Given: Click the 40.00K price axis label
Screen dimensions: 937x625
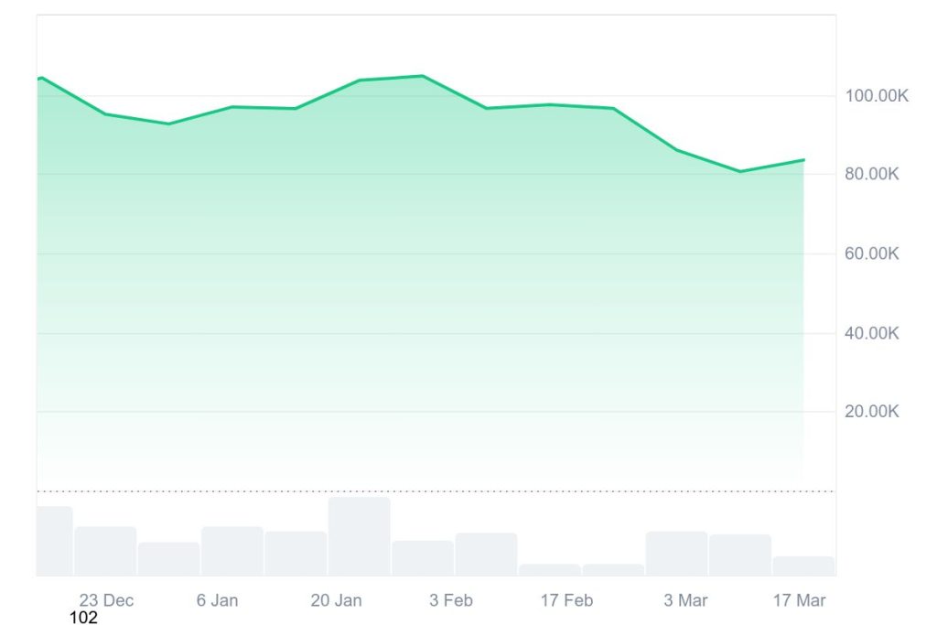Looking at the screenshot, I should coord(871,333).
